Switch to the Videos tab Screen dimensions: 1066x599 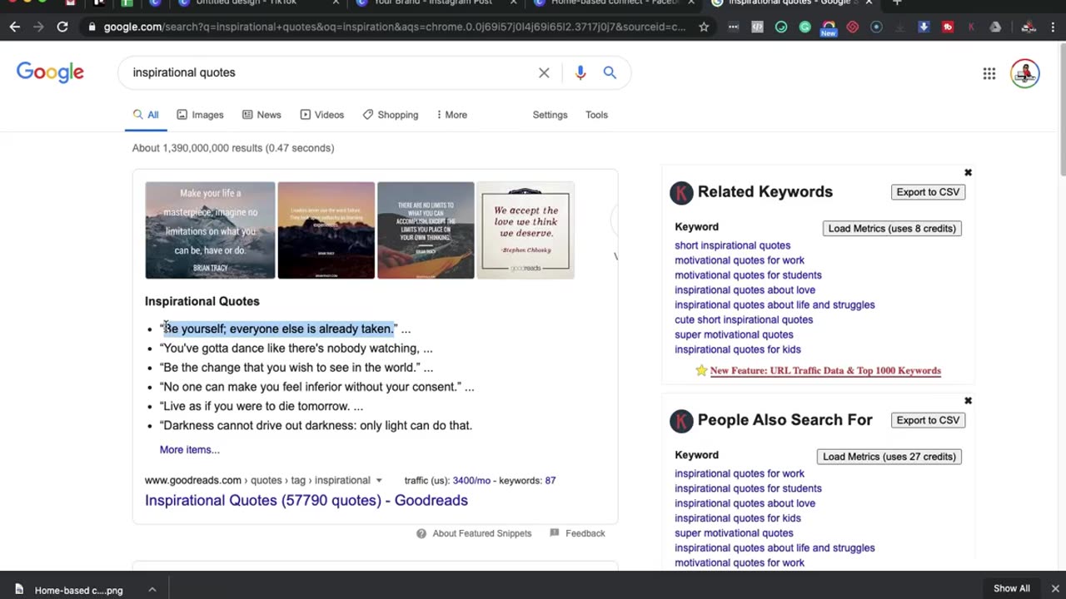321,115
